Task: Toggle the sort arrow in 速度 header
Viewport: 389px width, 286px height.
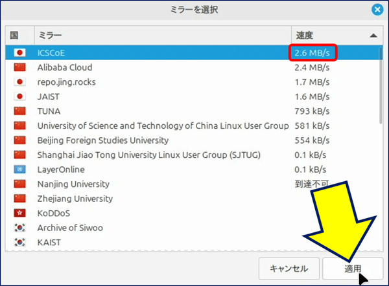Action: [373, 36]
